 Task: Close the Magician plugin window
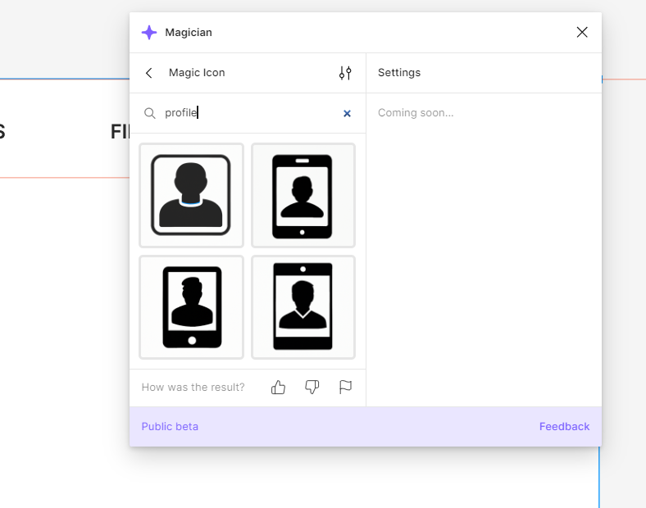click(x=582, y=32)
